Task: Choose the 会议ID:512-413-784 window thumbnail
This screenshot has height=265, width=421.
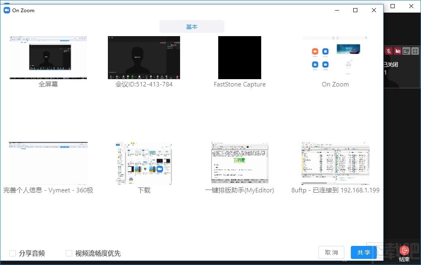Action: pyautogui.click(x=144, y=58)
